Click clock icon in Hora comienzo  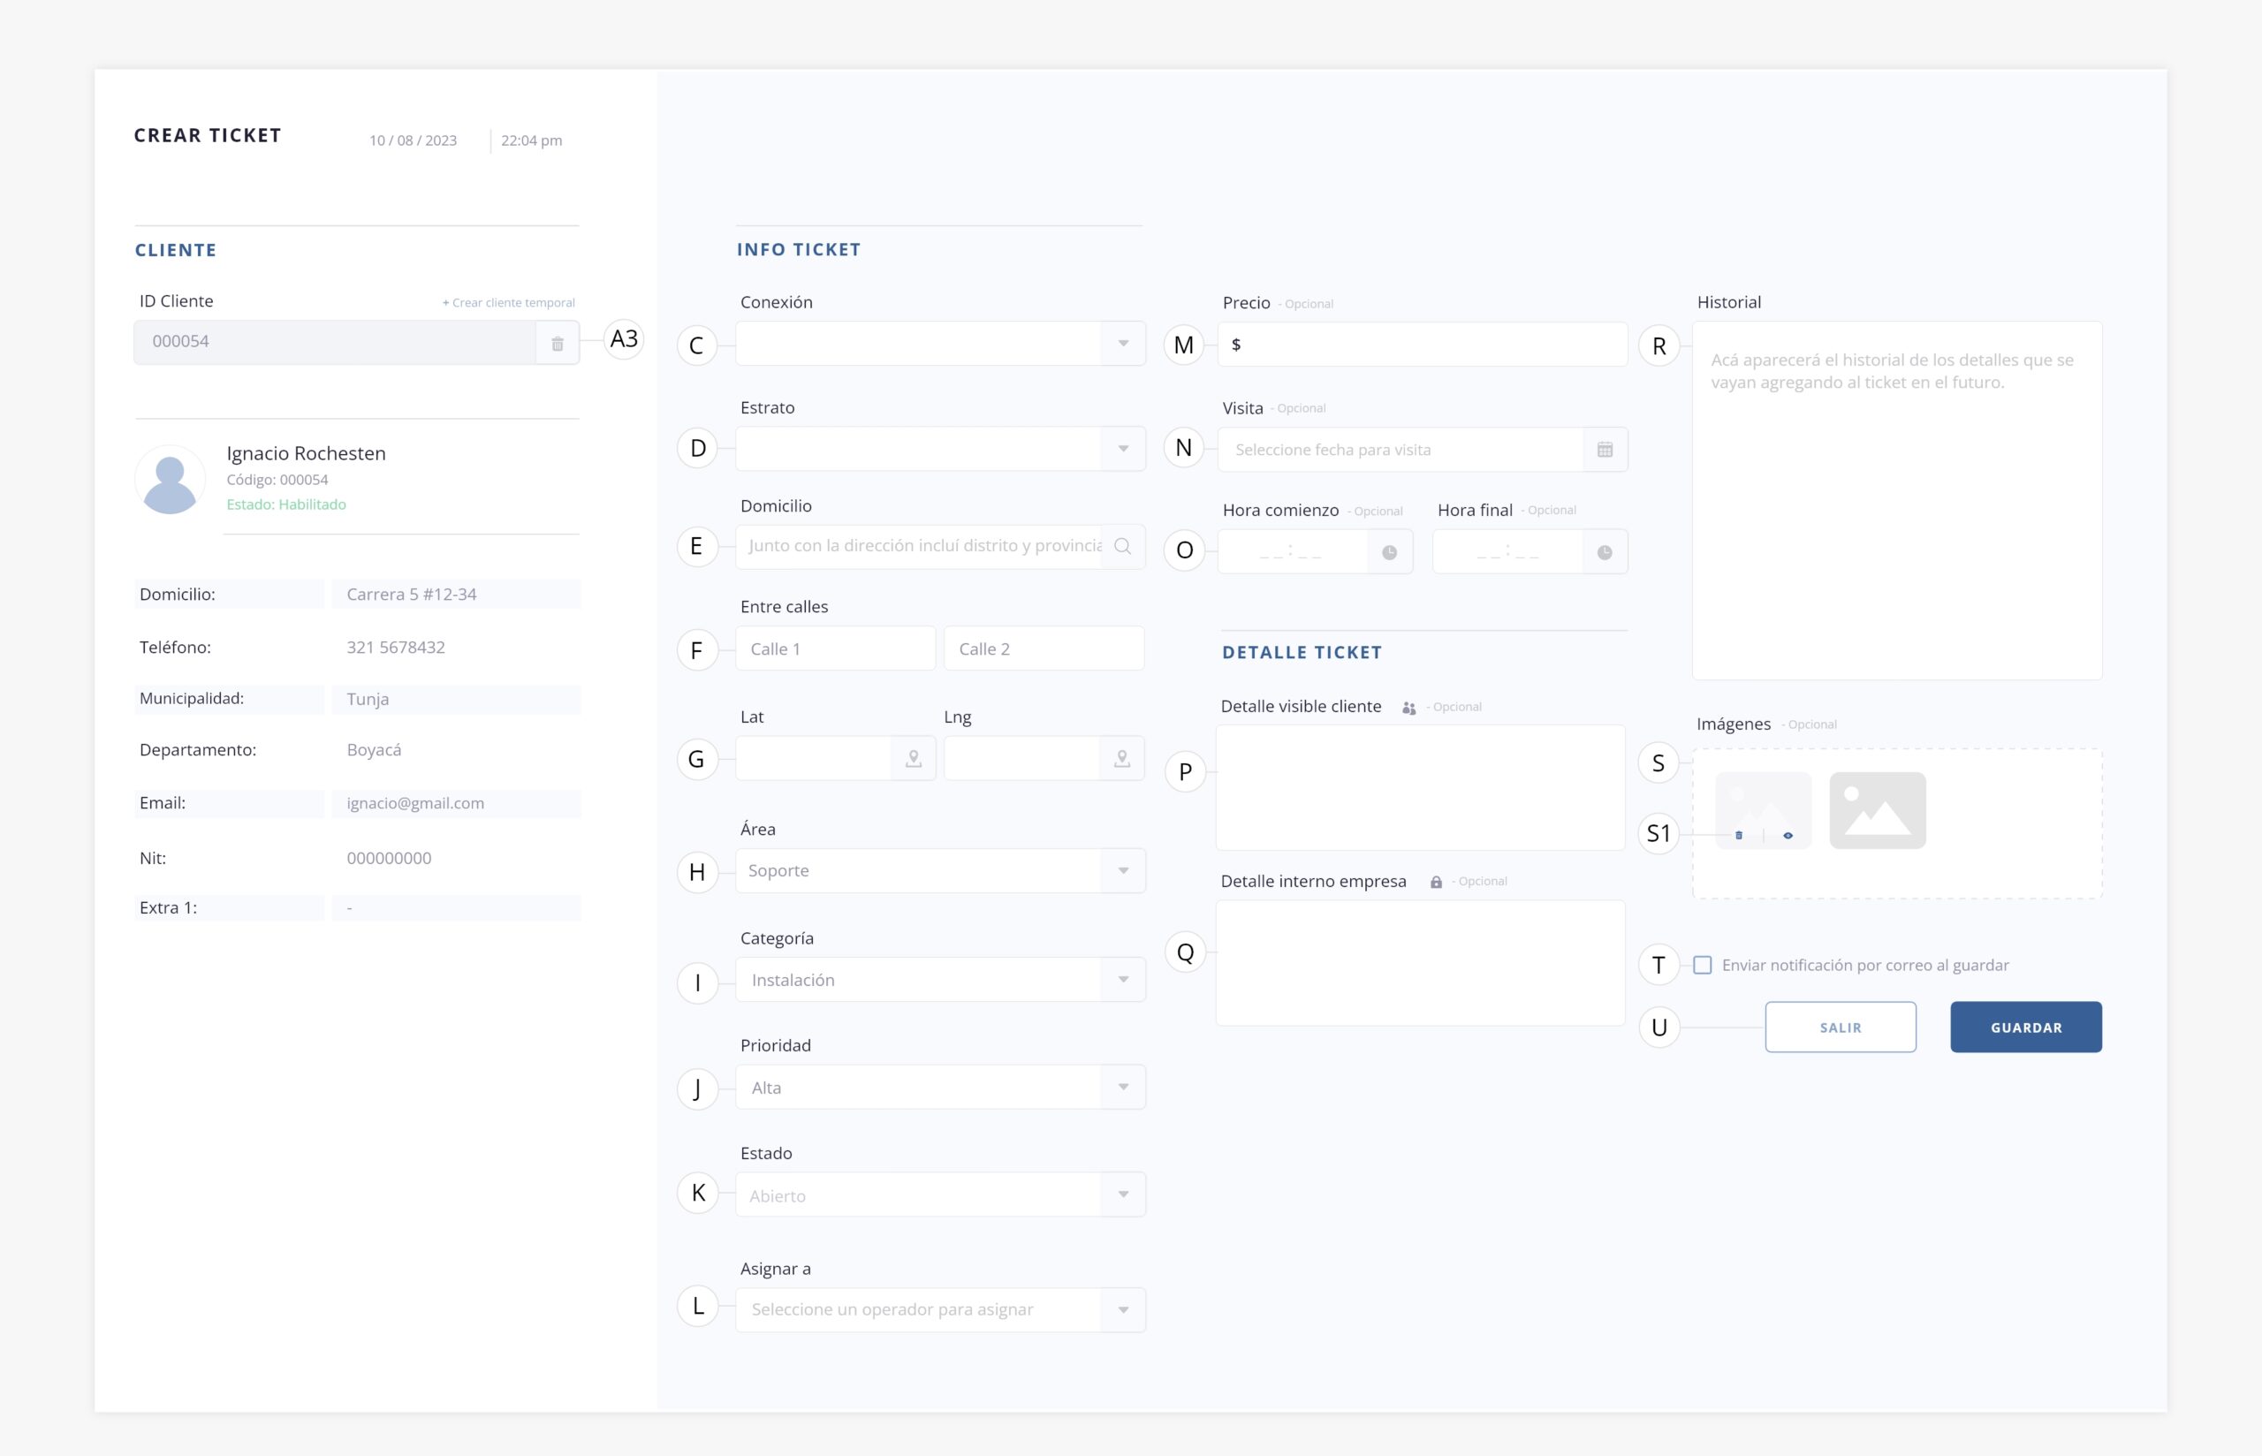point(1389,553)
